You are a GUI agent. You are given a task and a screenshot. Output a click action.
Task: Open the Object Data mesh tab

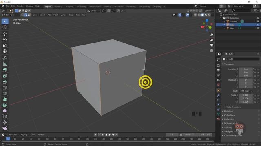[x=219, y=114]
